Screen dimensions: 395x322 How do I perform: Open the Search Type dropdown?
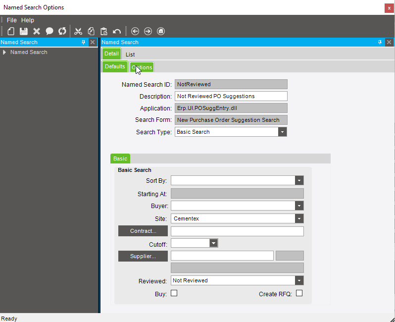pyautogui.click(x=282, y=132)
